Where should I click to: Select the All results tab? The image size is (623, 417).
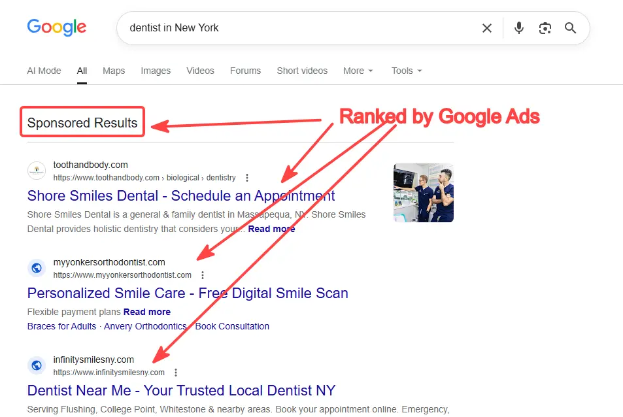point(82,71)
